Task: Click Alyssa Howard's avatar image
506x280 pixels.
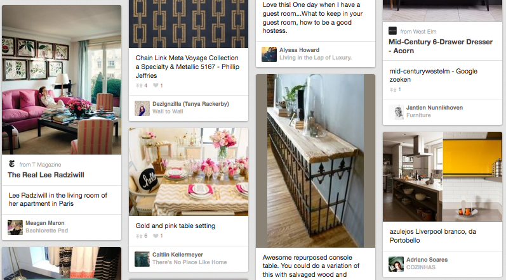Action: (x=269, y=54)
